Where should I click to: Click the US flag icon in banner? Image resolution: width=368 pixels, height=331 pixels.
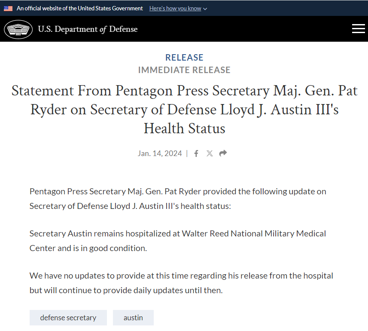tap(8, 8)
